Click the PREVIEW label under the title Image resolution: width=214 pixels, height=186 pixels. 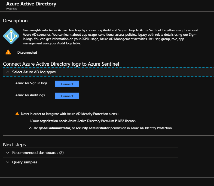click(12, 9)
